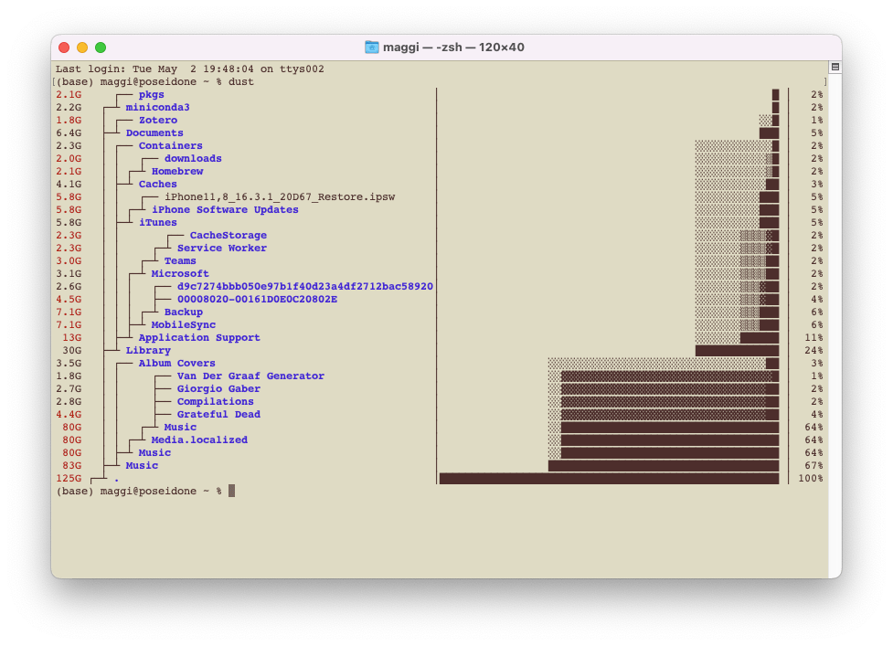The width and height of the screenshot is (893, 646).
Task: Click the 'miniconda3' directory entry
Action: point(157,108)
